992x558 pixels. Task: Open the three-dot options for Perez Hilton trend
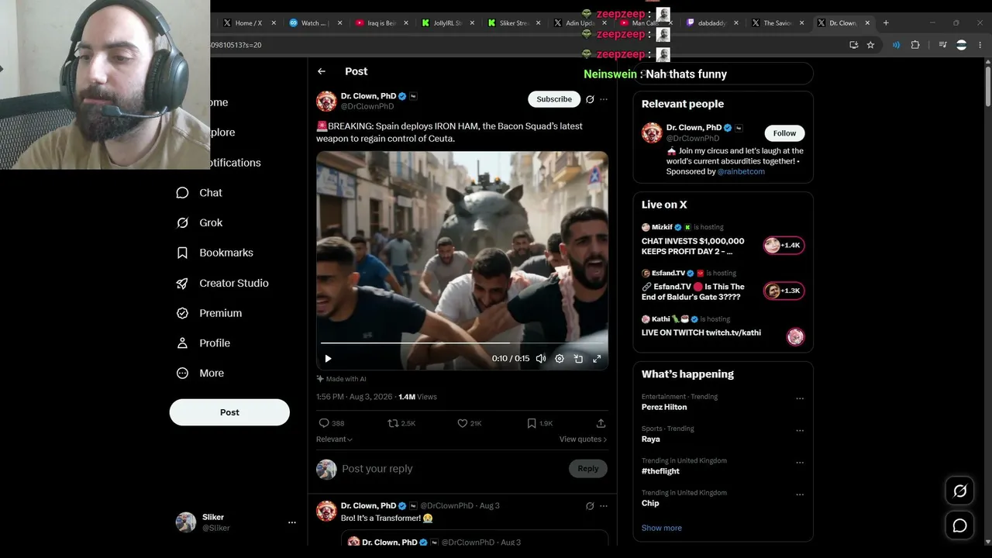(x=800, y=399)
